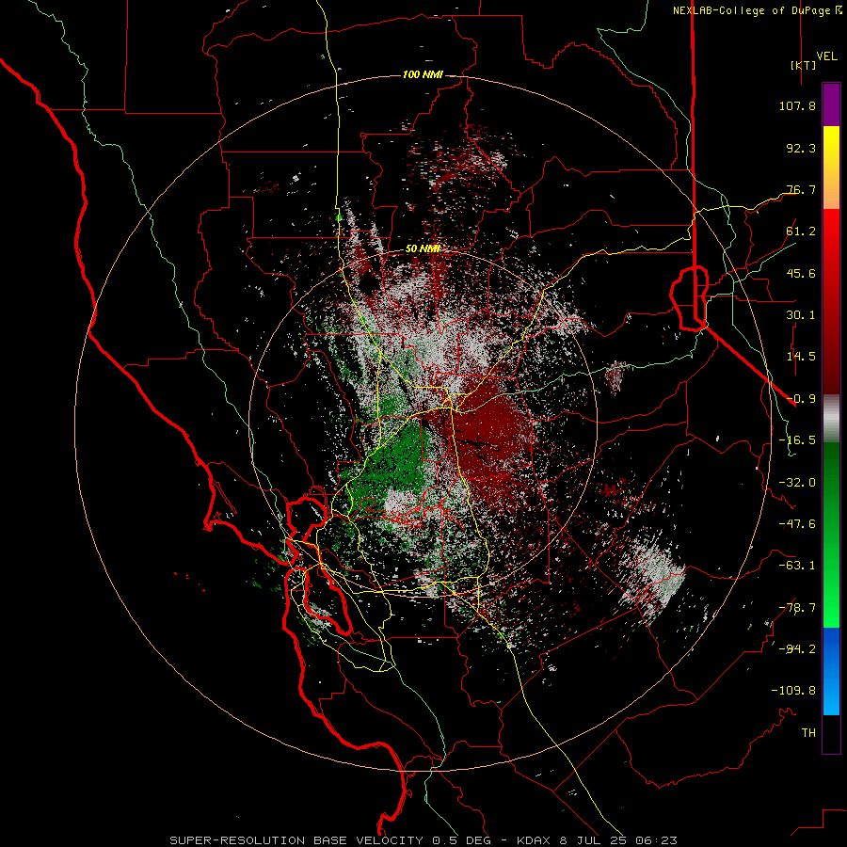This screenshot has width=847, height=847.
Task: Select the 30.1 legend value
Action: pos(801,315)
